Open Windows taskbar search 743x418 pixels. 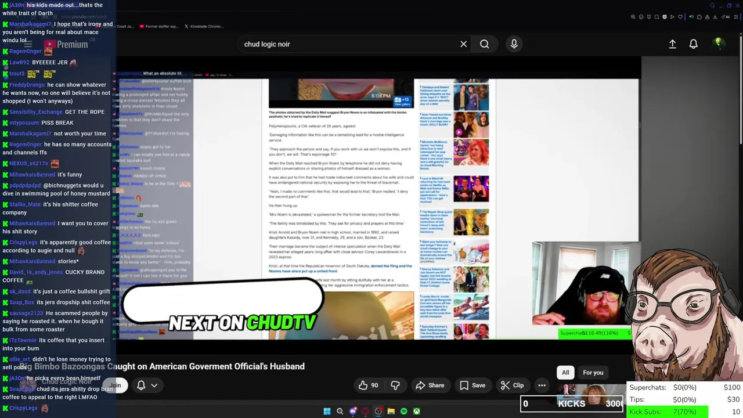click(x=340, y=412)
